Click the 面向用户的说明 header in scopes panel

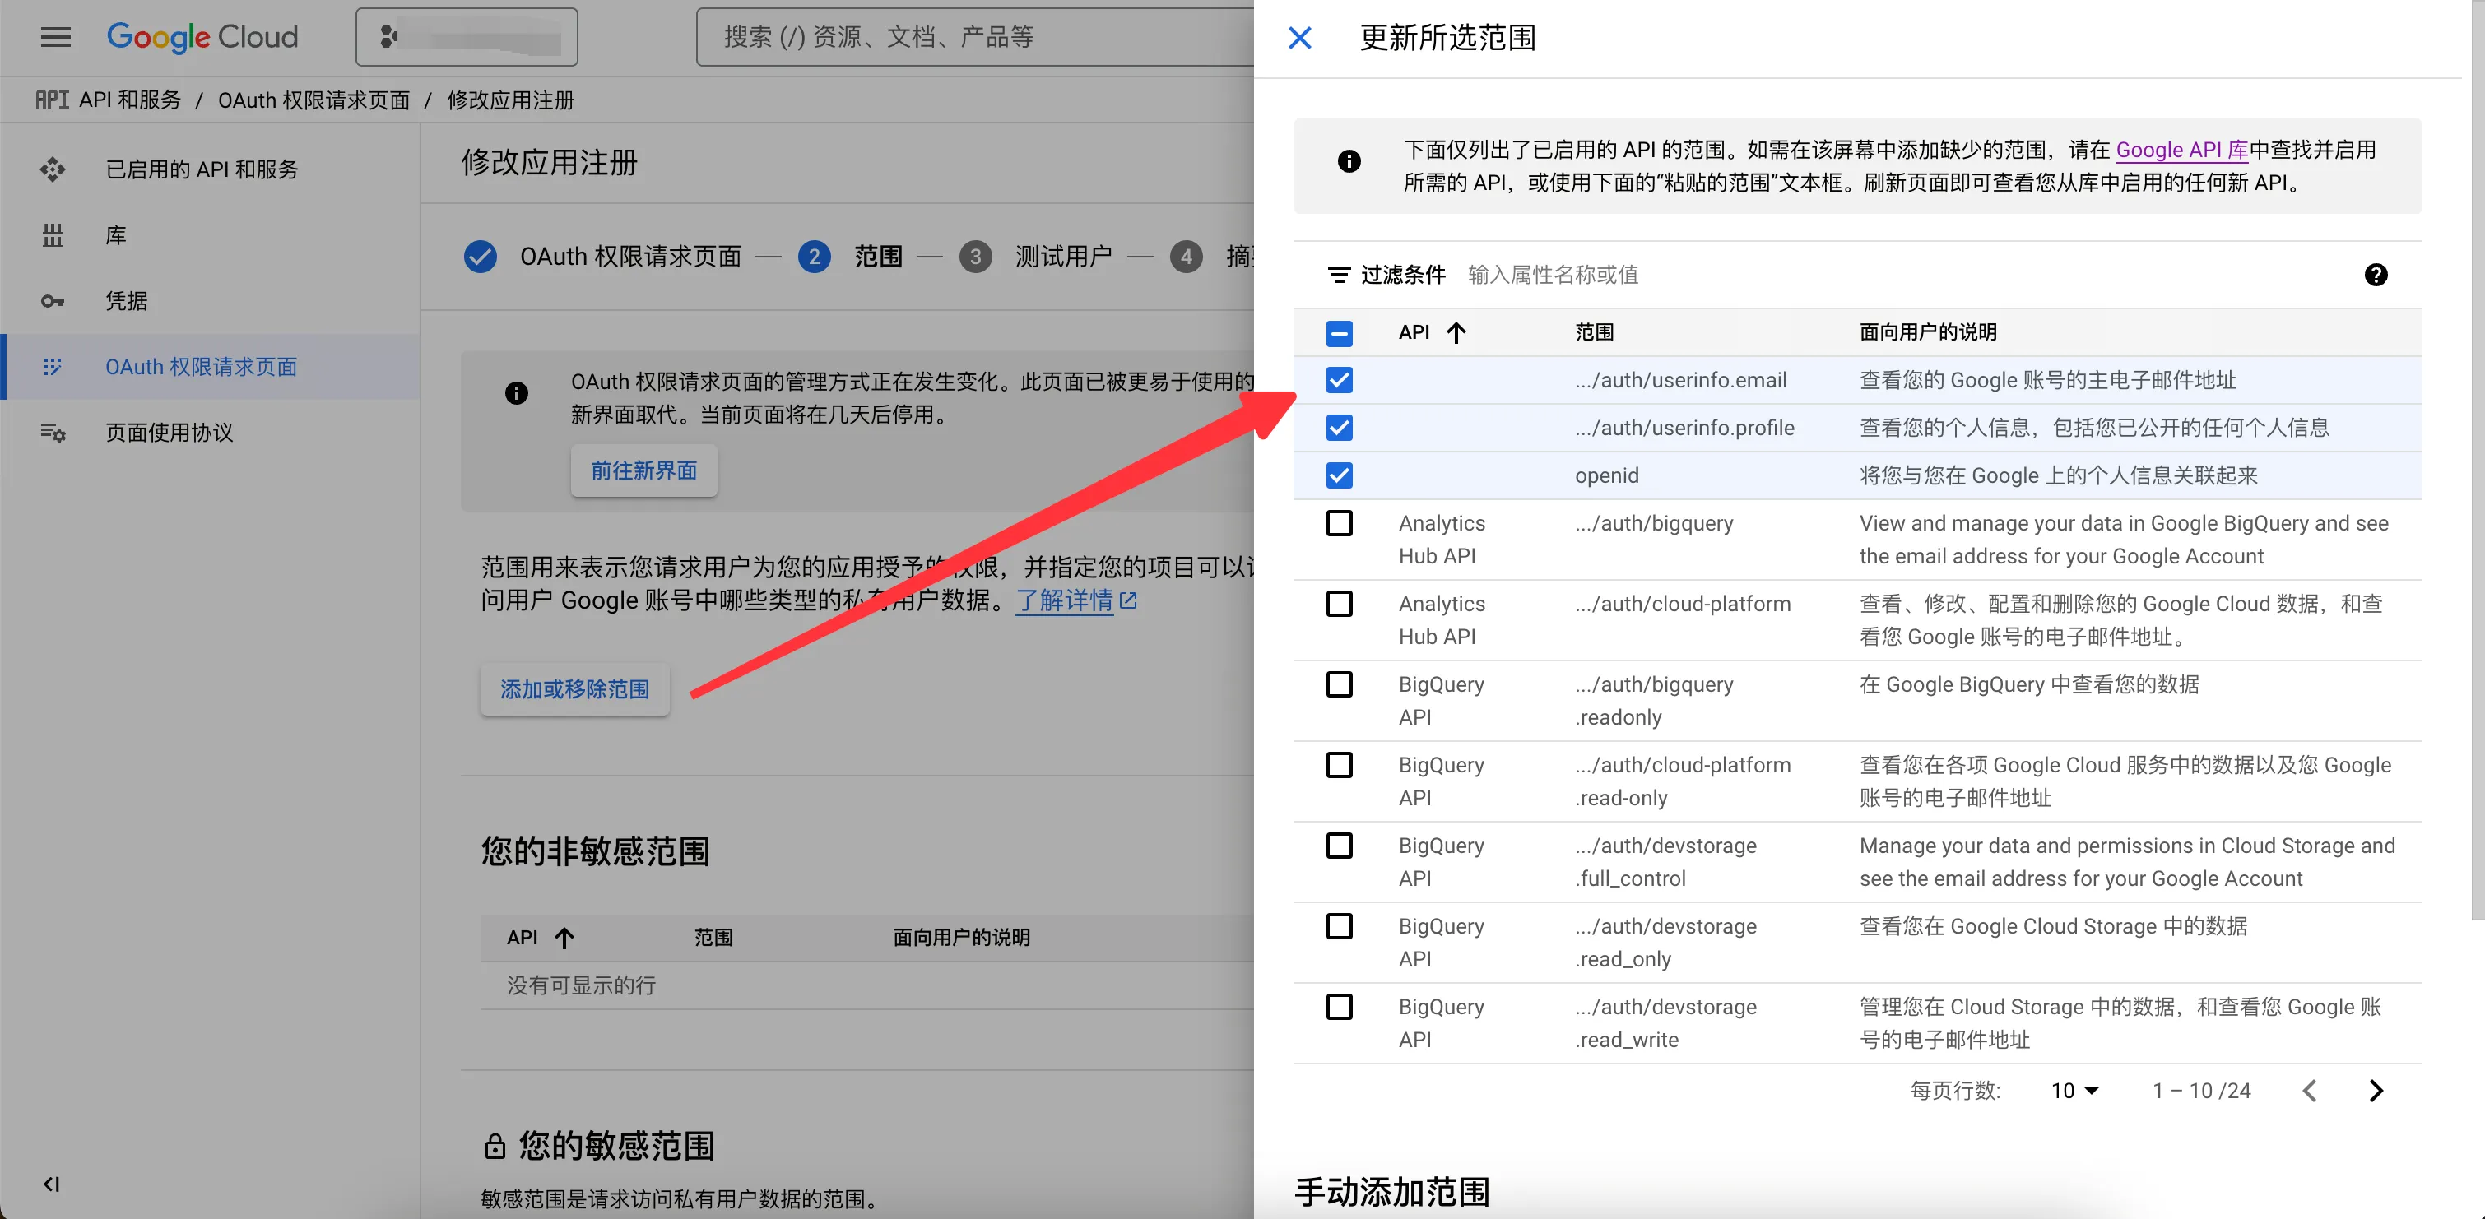coord(1927,333)
